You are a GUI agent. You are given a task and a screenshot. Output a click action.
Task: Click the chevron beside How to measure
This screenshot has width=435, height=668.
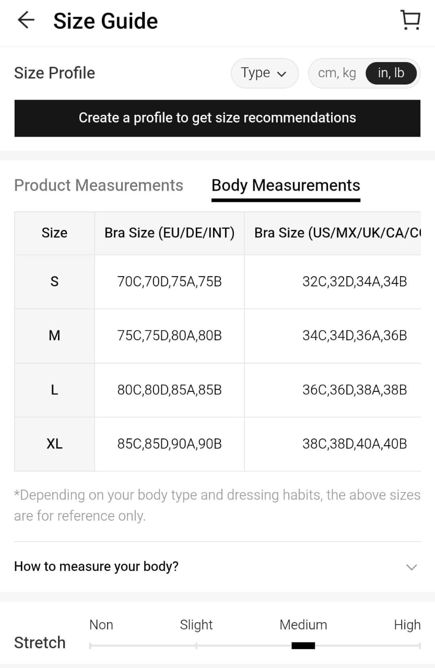coord(412,567)
